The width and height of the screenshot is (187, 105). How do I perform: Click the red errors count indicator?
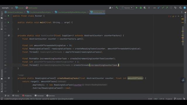[x=170, y=16]
